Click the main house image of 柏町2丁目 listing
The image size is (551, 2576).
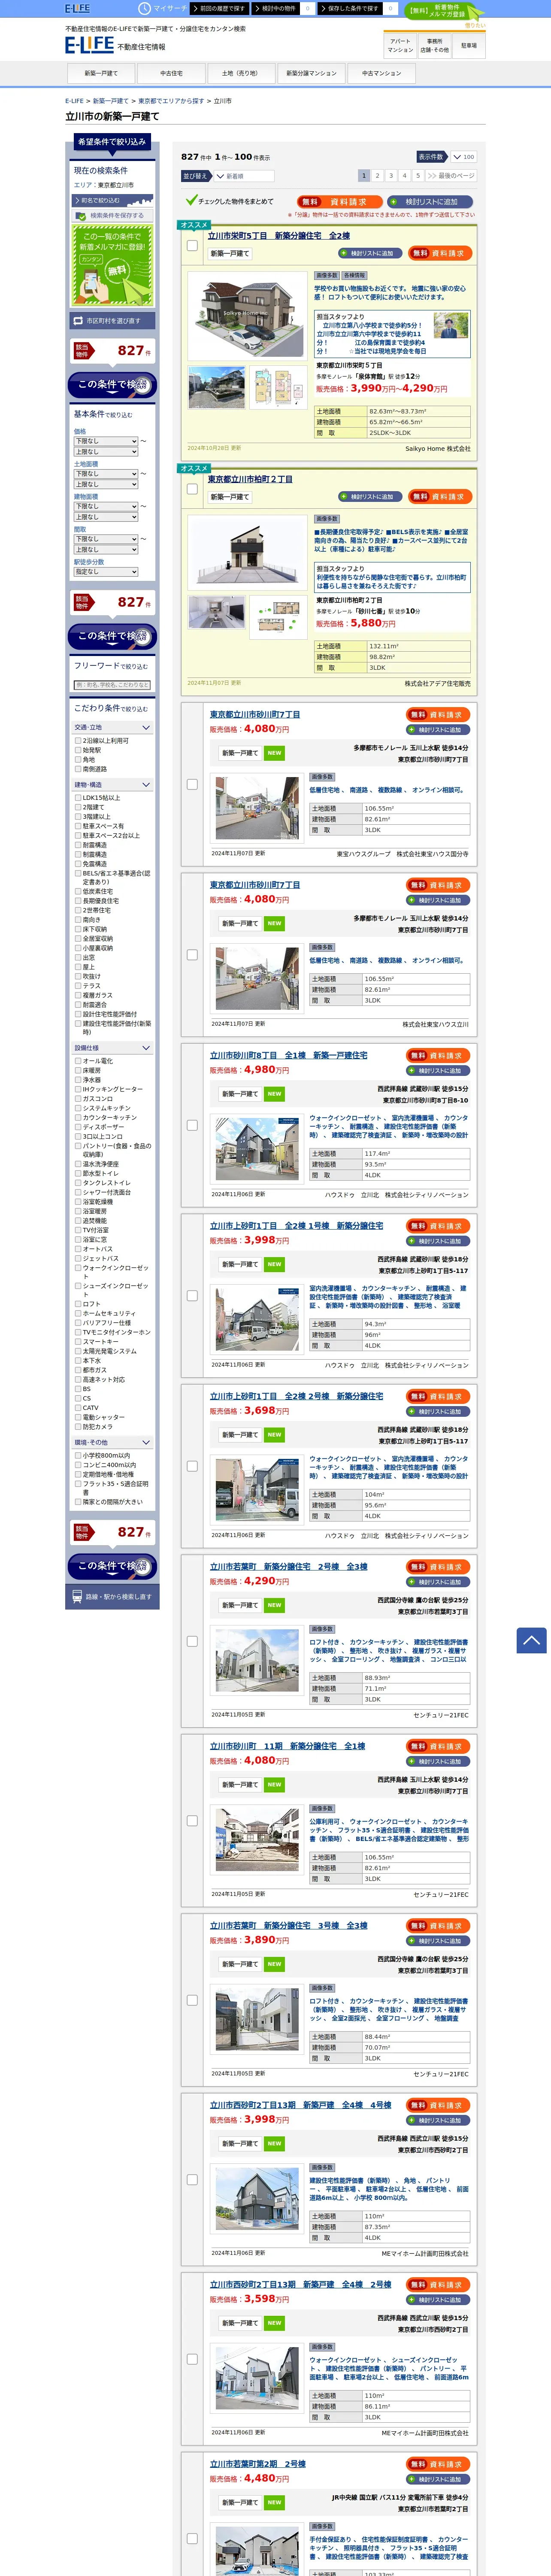tap(247, 553)
